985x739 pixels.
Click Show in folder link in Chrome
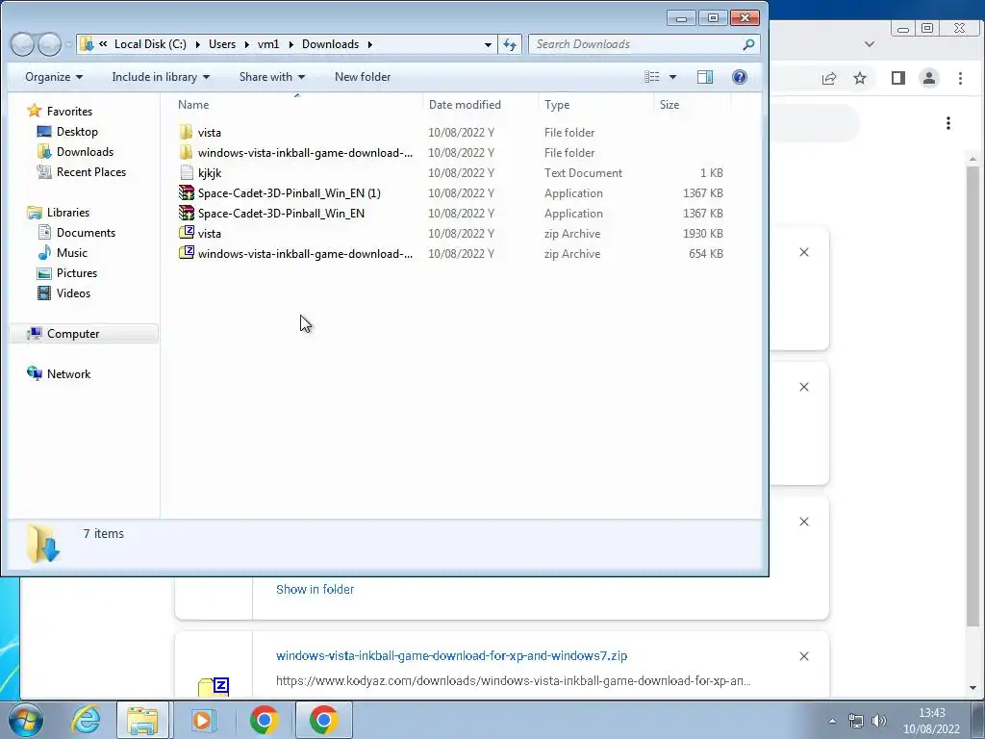pos(315,590)
